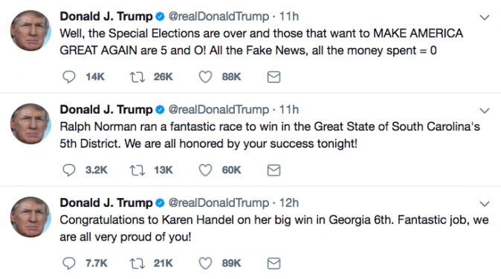Viewport: 501px width, 279px height.
Task: Retweet the Special Elections tweet
Action: tap(137, 77)
